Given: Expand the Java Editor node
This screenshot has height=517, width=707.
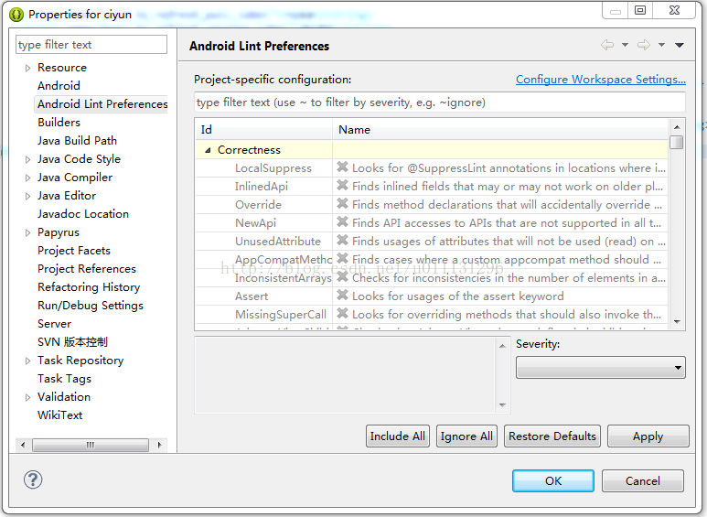Looking at the screenshot, I should pos(28,196).
